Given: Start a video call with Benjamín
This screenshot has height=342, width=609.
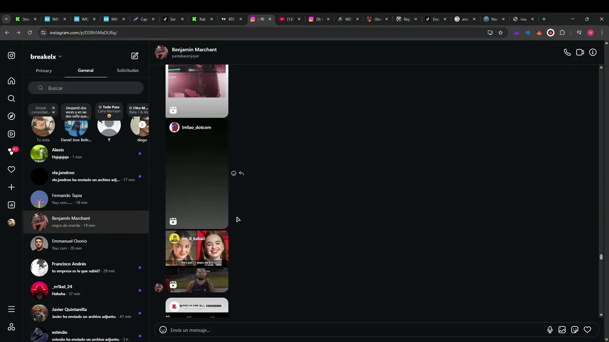Looking at the screenshot, I should [580, 52].
